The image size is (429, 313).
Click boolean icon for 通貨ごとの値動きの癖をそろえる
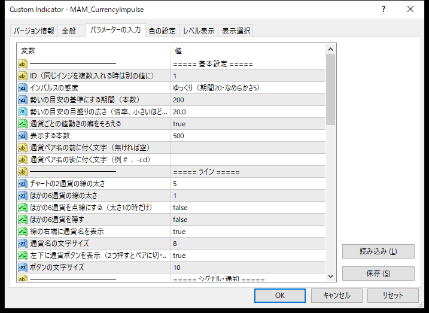(x=23, y=124)
